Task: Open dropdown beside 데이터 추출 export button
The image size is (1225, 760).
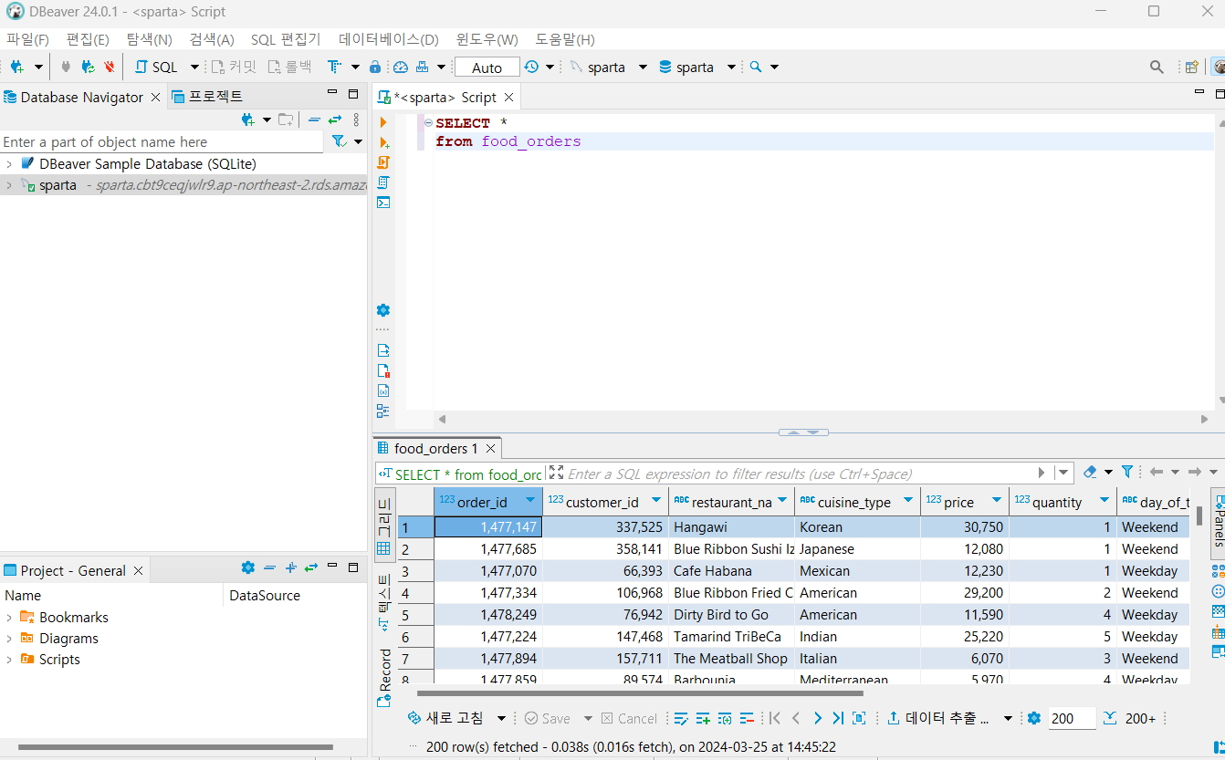Action: 1008,719
